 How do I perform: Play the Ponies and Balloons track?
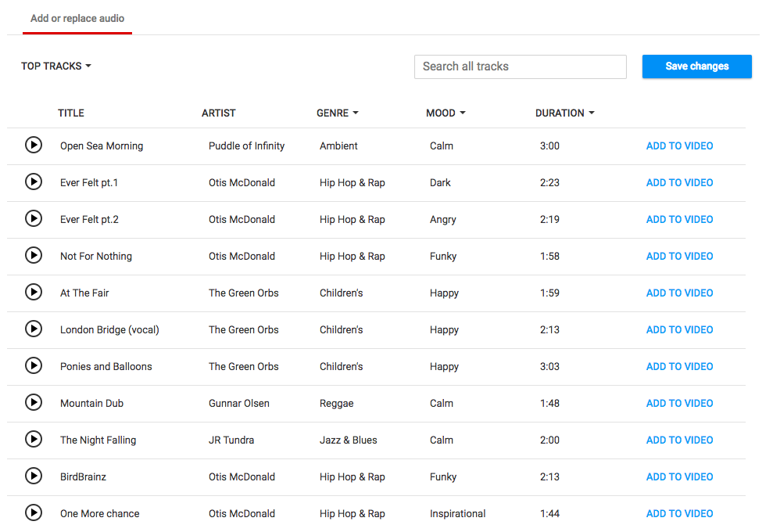(x=34, y=365)
